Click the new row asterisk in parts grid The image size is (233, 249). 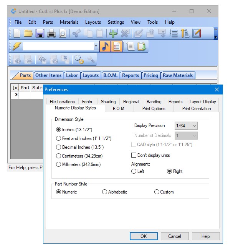click(x=17, y=95)
